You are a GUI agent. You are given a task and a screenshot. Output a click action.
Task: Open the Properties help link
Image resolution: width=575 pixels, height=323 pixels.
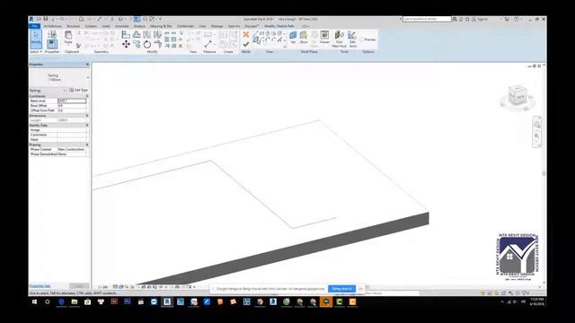pyautogui.click(x=40, y=286)
